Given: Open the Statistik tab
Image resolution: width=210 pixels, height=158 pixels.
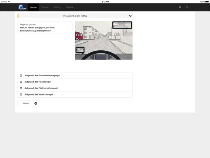Looking at the screenshot, I should click(x=70, y=7).
